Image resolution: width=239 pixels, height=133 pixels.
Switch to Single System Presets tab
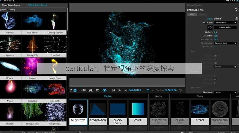click(x=11, y=5)
